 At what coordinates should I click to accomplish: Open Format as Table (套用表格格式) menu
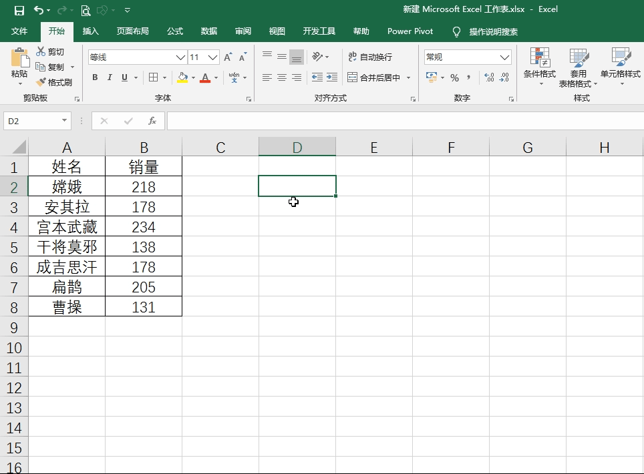pyautogui.click(x=578, y=67)
